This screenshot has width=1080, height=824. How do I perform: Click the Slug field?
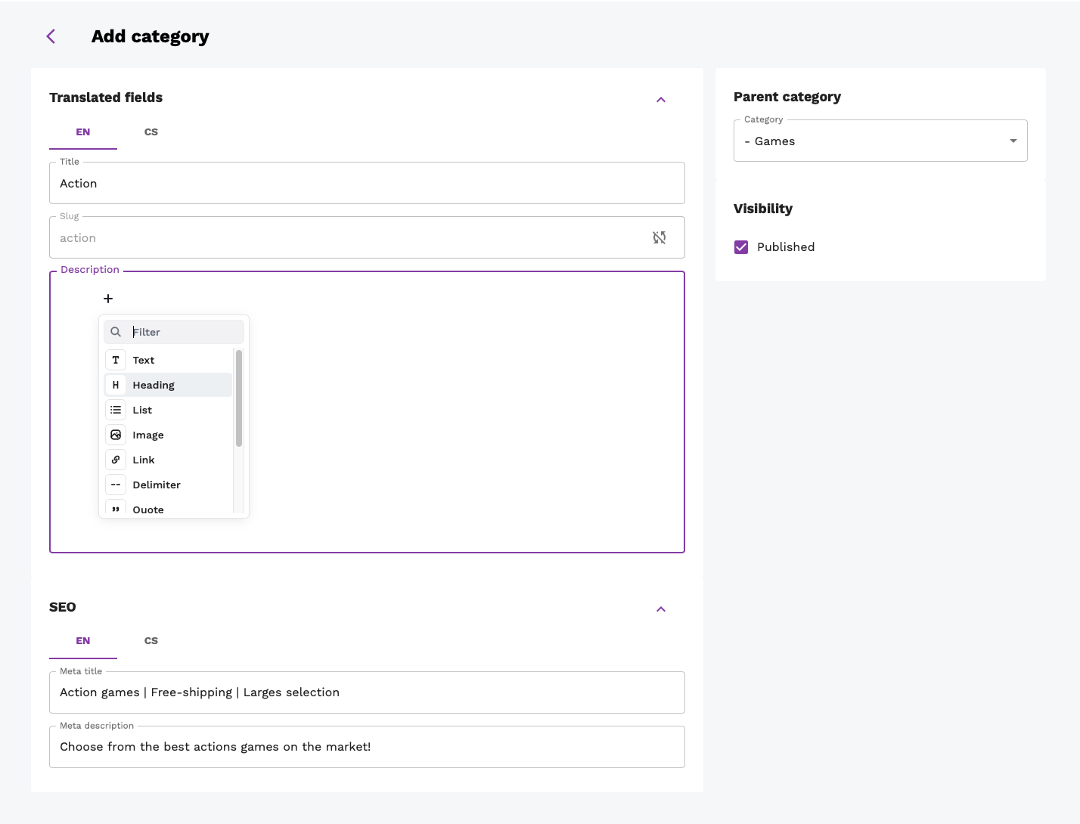click(x=367, y=237)
